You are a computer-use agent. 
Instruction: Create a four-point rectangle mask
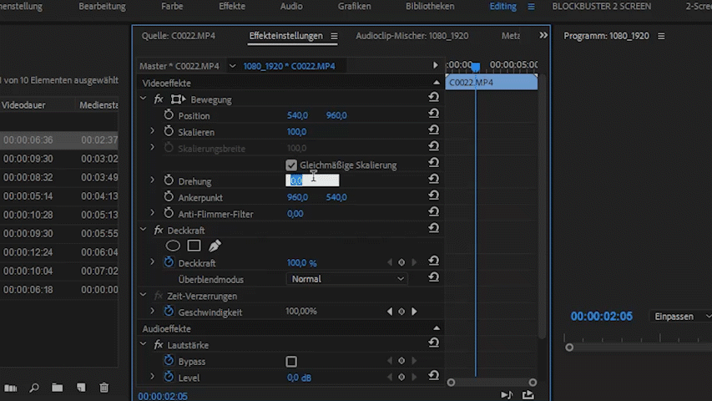[194, 246]
